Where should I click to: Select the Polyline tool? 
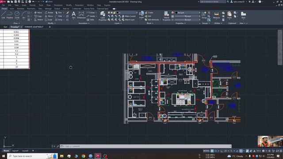pyautogui.click(x=10, y=15)
